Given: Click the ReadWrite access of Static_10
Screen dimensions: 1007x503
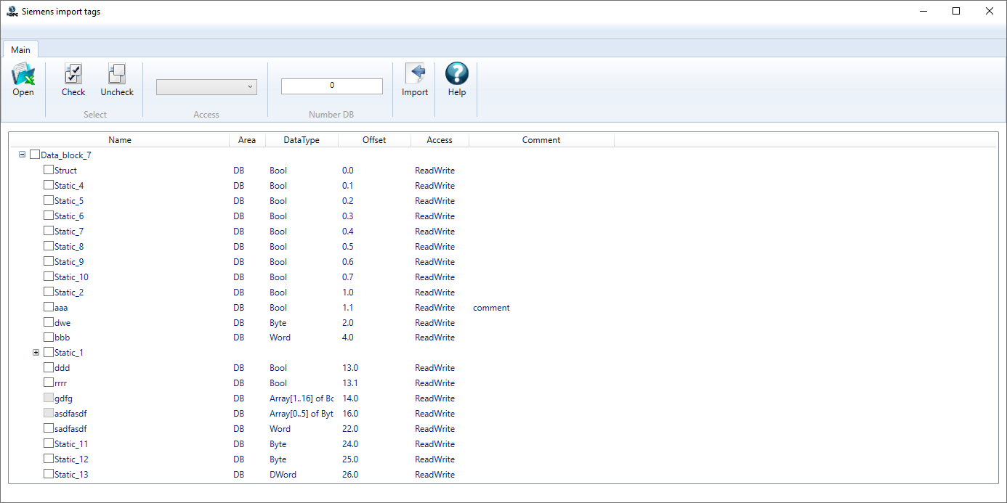Looking at the screenshot, I should (434, 277).
